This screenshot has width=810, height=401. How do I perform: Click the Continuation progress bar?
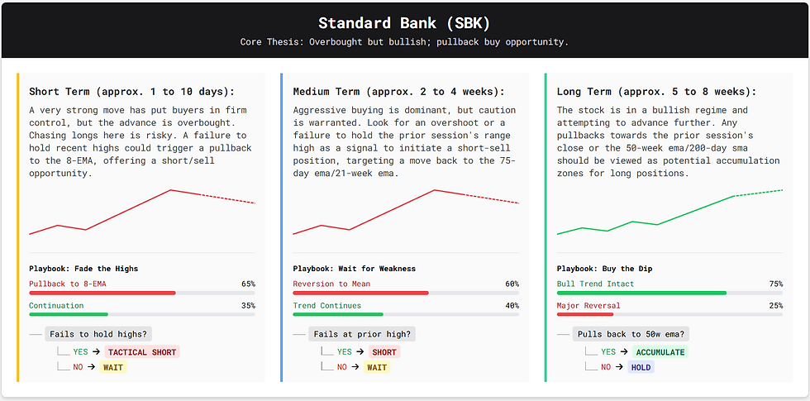click(x=142, y=314)
